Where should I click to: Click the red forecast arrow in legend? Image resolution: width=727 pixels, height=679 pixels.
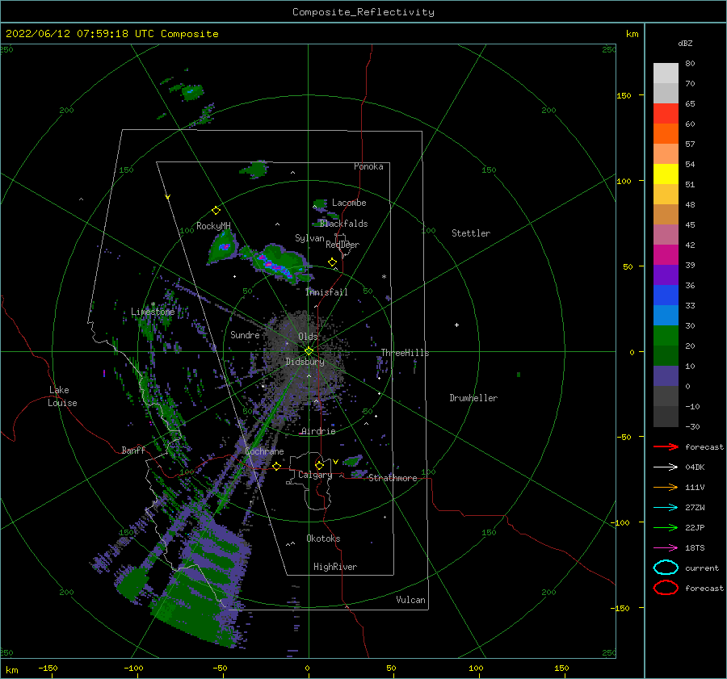(x=666, y=446)
